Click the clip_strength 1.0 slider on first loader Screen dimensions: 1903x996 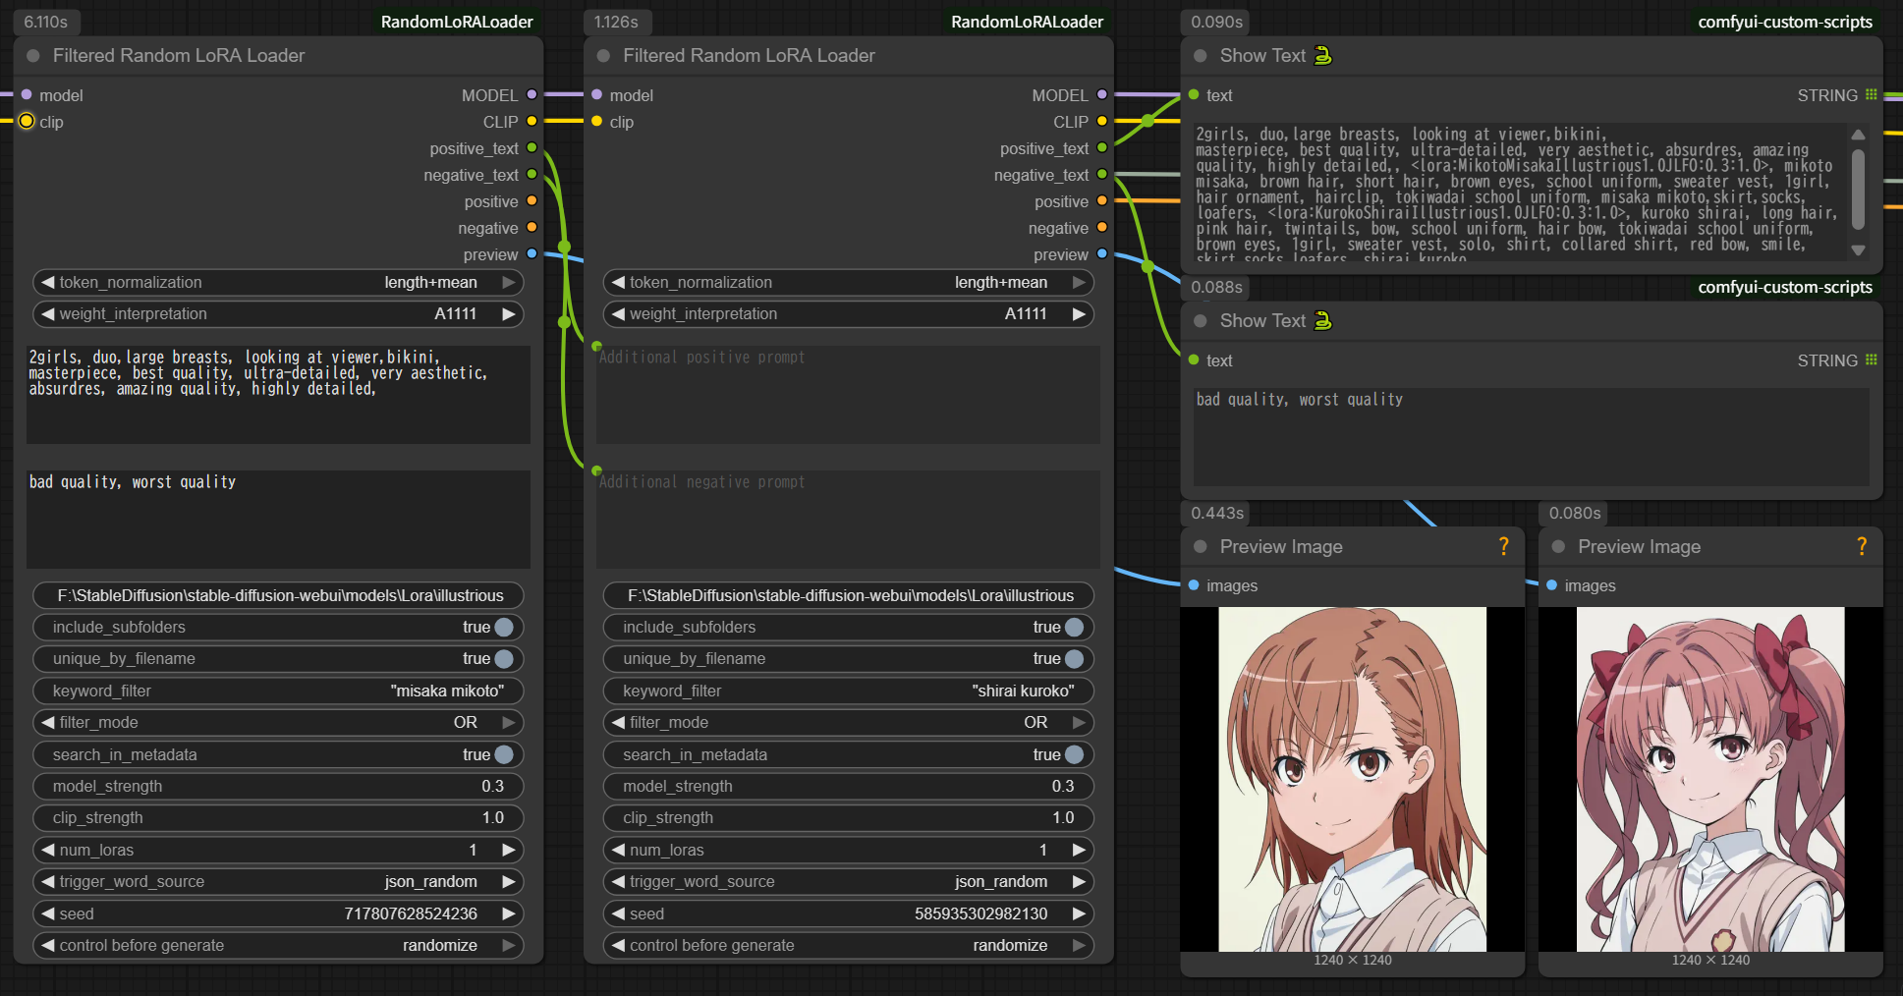coord(278,817)
